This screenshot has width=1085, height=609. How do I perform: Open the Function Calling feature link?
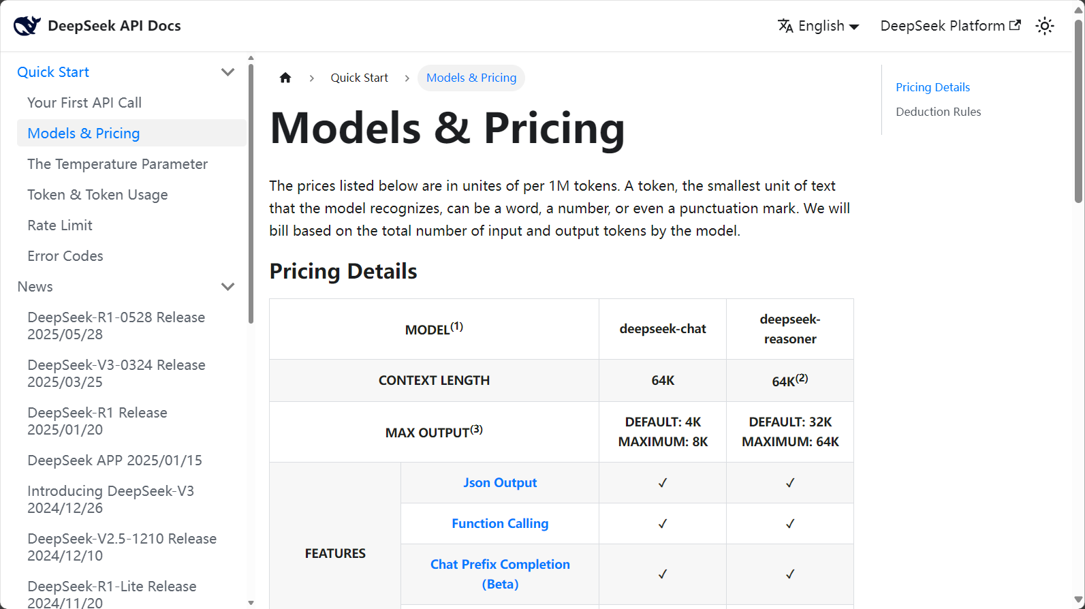tap(500, 524)
